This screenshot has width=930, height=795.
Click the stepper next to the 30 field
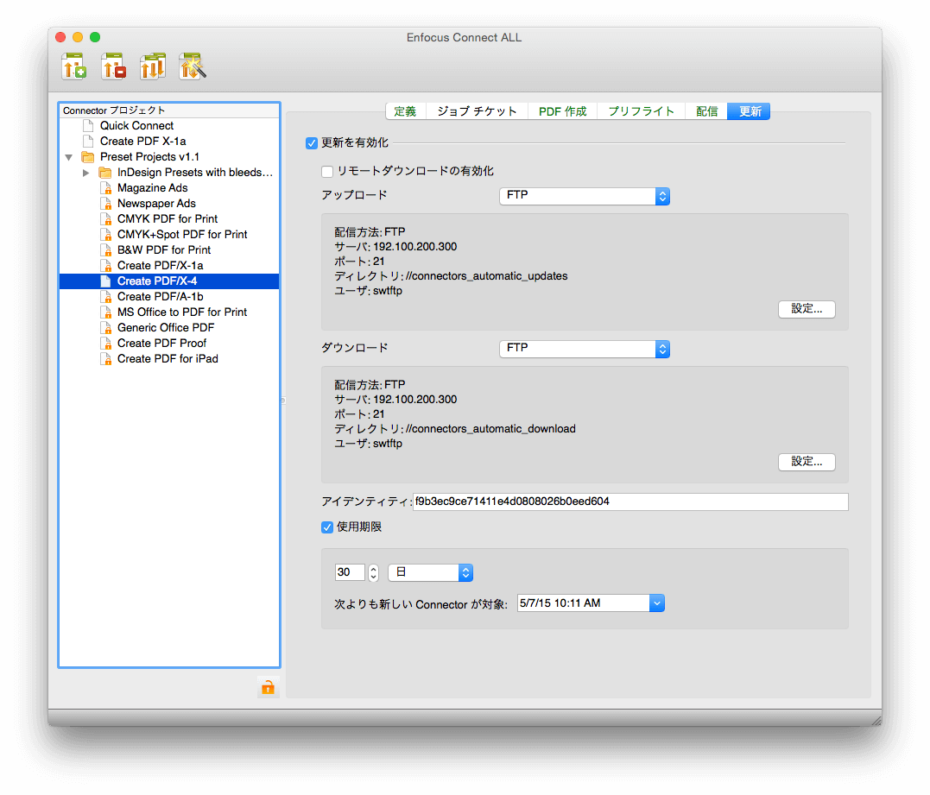coord(373,572)
